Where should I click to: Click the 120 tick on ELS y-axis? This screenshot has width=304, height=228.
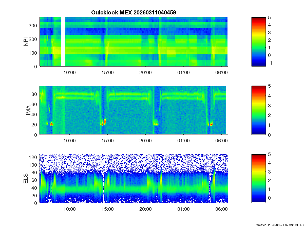tap(34, 157)
